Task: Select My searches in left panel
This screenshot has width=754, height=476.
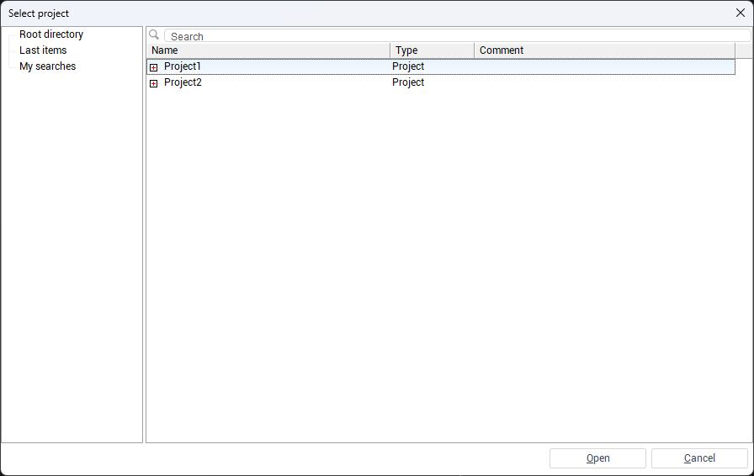Action: tap(47, 66)
